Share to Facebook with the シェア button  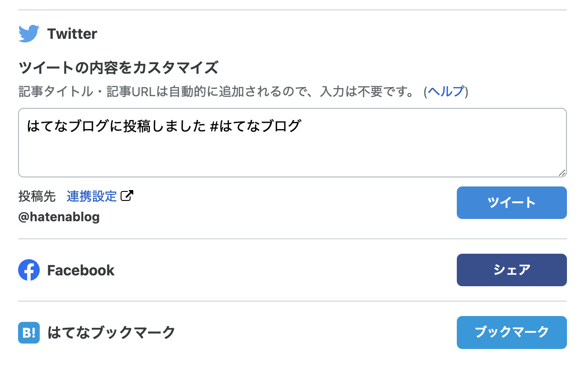(x=512, y=270)
